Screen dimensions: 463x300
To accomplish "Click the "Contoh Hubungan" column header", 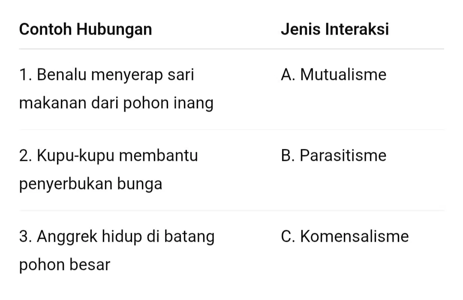I will tap(86, 30).
